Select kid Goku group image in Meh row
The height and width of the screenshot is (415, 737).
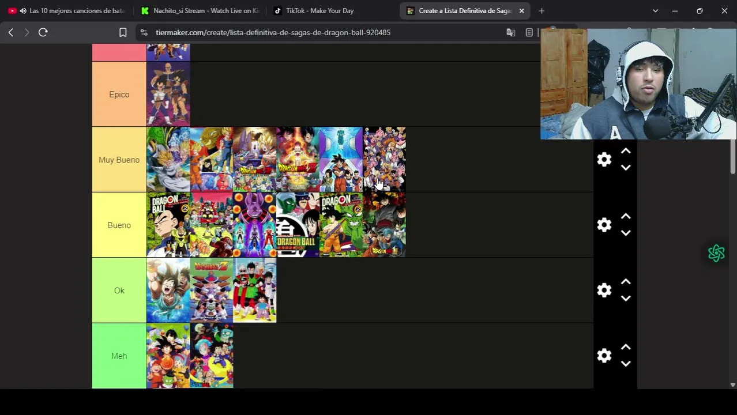(168, 356)
